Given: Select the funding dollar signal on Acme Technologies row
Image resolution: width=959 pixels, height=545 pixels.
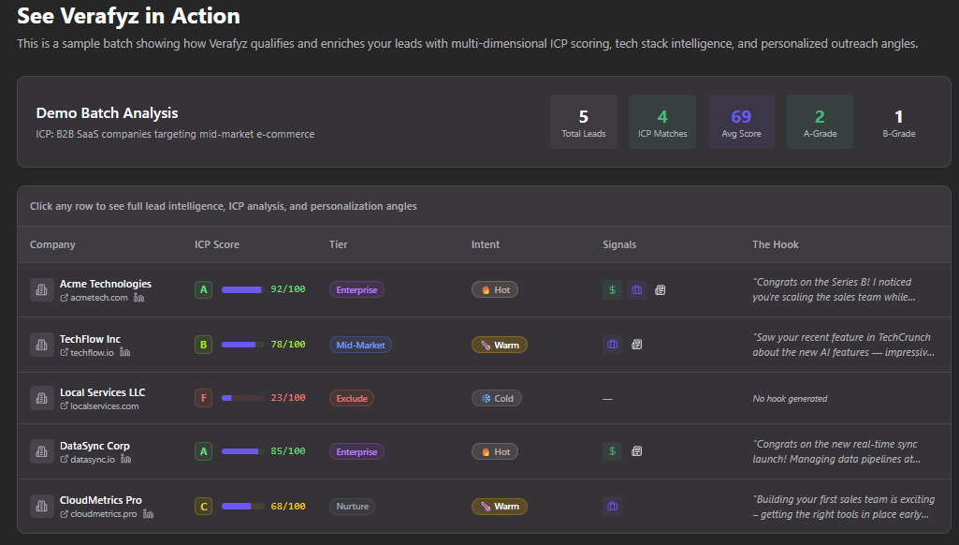Looking at the screenshot, I should click(x=613, y=289).
